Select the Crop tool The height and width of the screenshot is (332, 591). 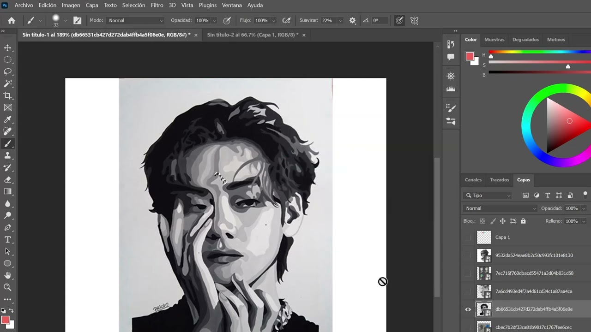pos(7,95)
